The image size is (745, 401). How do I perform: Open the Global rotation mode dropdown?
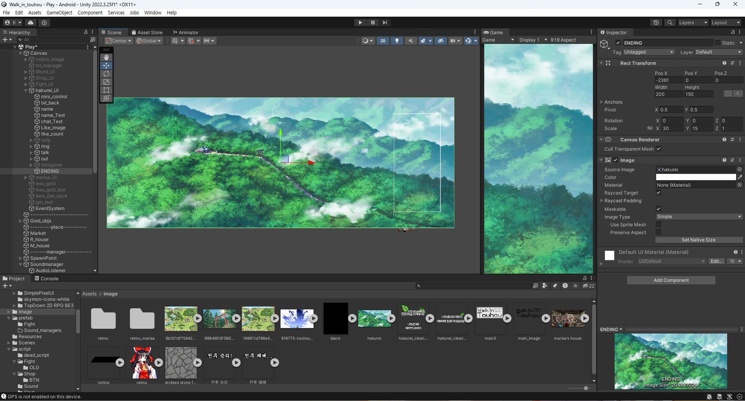click(149, 41)
